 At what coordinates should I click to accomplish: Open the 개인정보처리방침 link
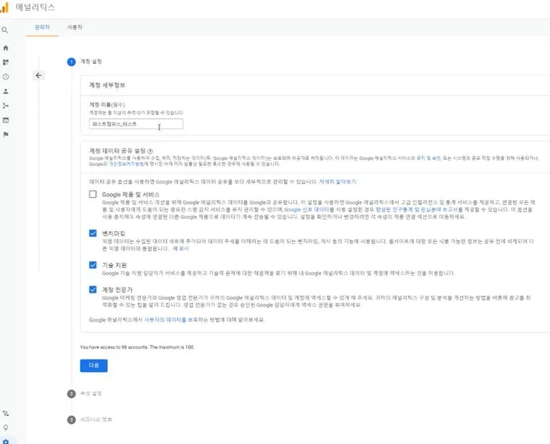point(126,164)
